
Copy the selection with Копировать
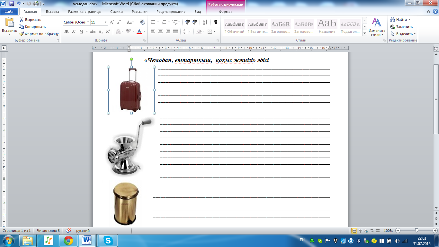(32, 27)
